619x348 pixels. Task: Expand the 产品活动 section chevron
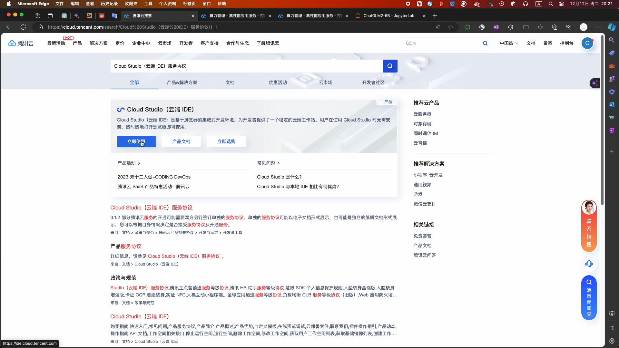139,163
